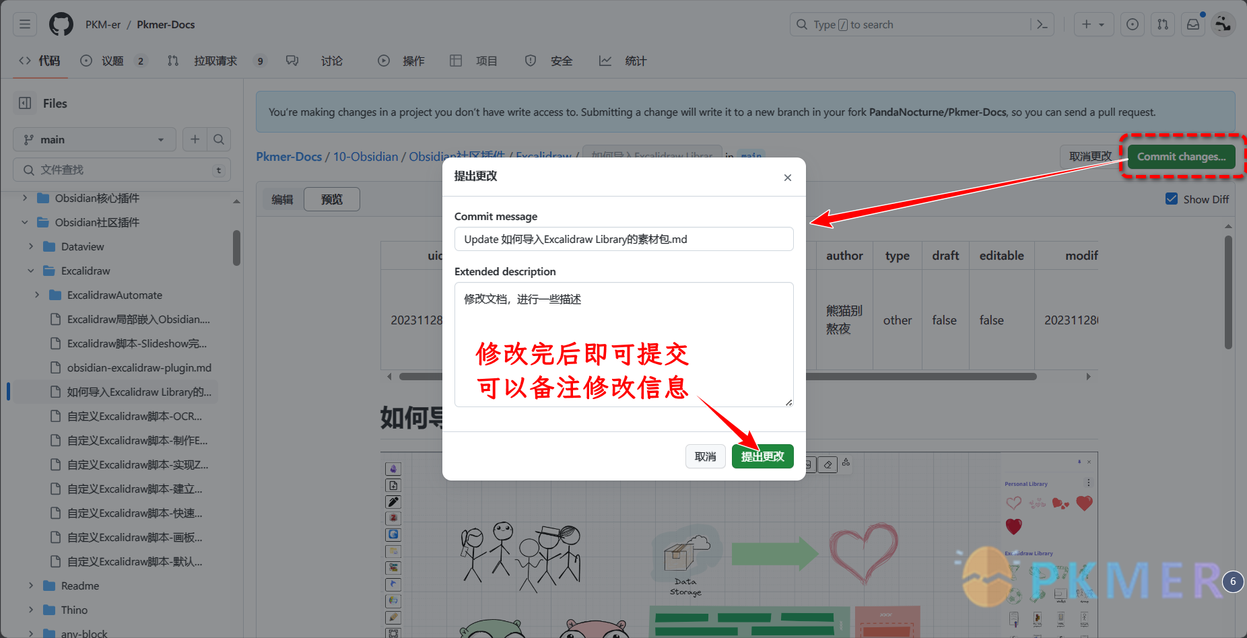Click the Type / to search box

pos(910,24)
